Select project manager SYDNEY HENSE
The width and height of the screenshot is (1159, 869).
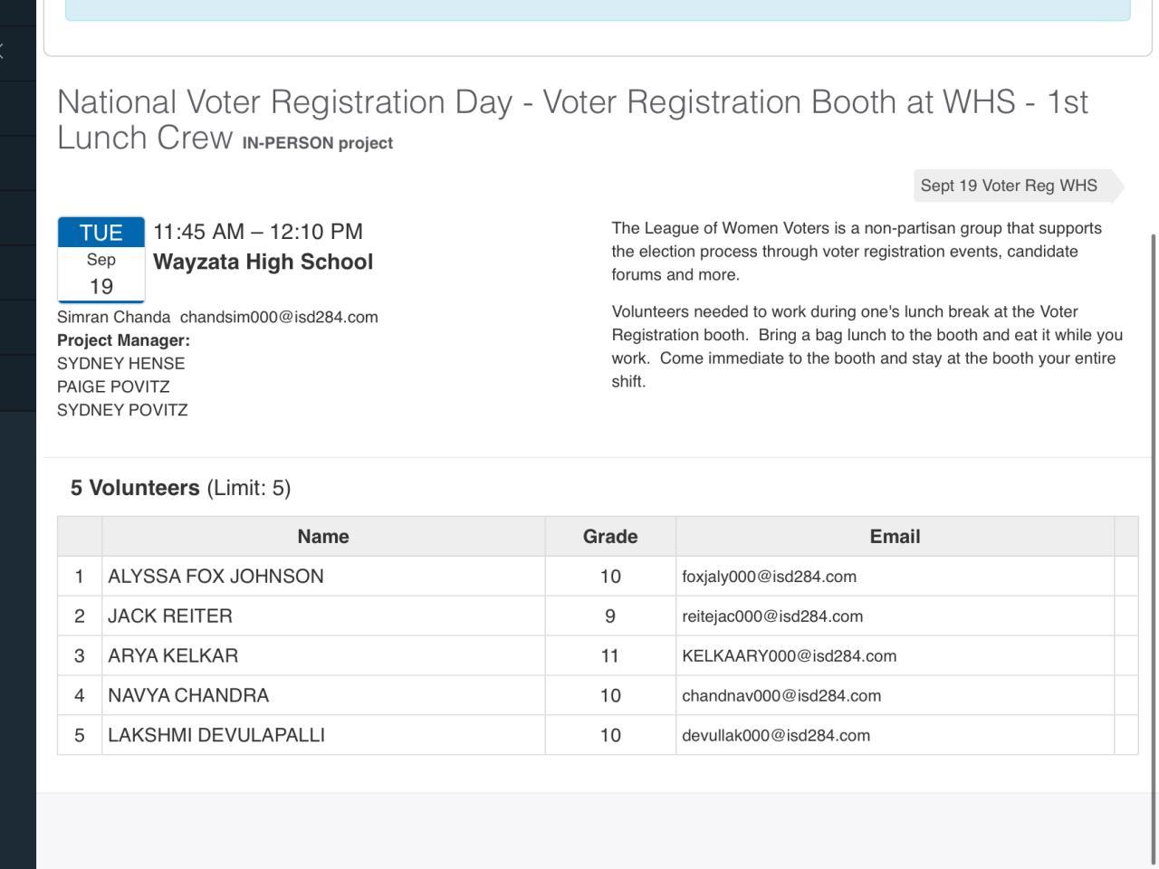point(120,364)
